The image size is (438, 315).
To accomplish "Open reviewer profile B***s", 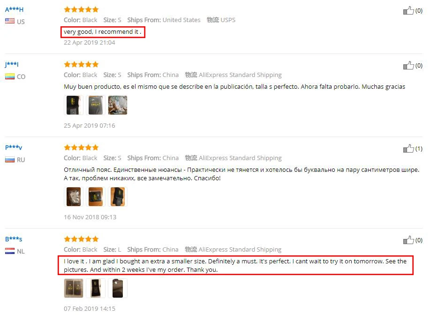I will [x=14, y=239].
